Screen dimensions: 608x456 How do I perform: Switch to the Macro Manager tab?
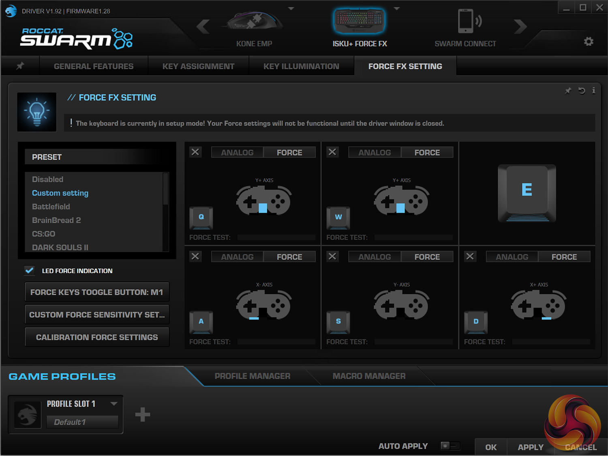tap(369, 376)
